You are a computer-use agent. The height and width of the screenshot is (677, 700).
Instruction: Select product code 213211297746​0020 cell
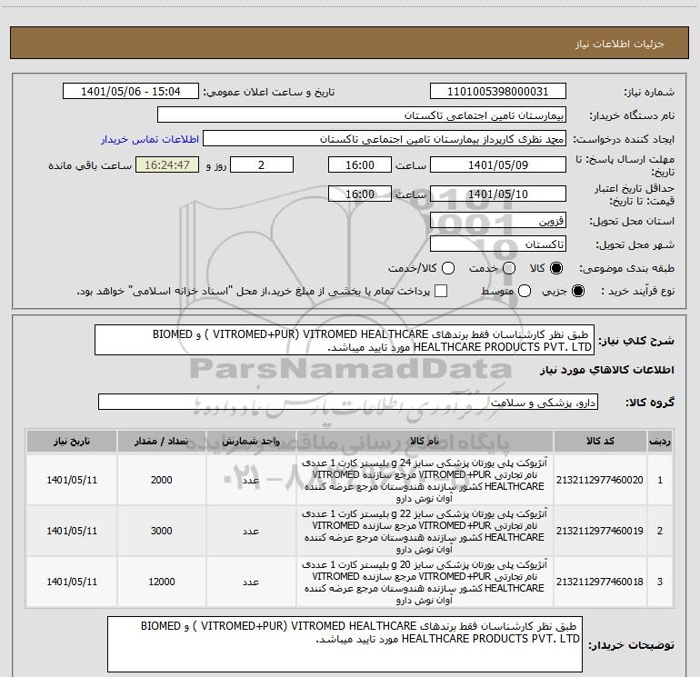coord(600,480)
